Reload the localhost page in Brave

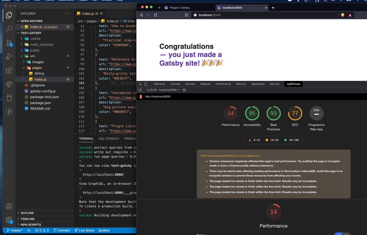tap(155, 15)
